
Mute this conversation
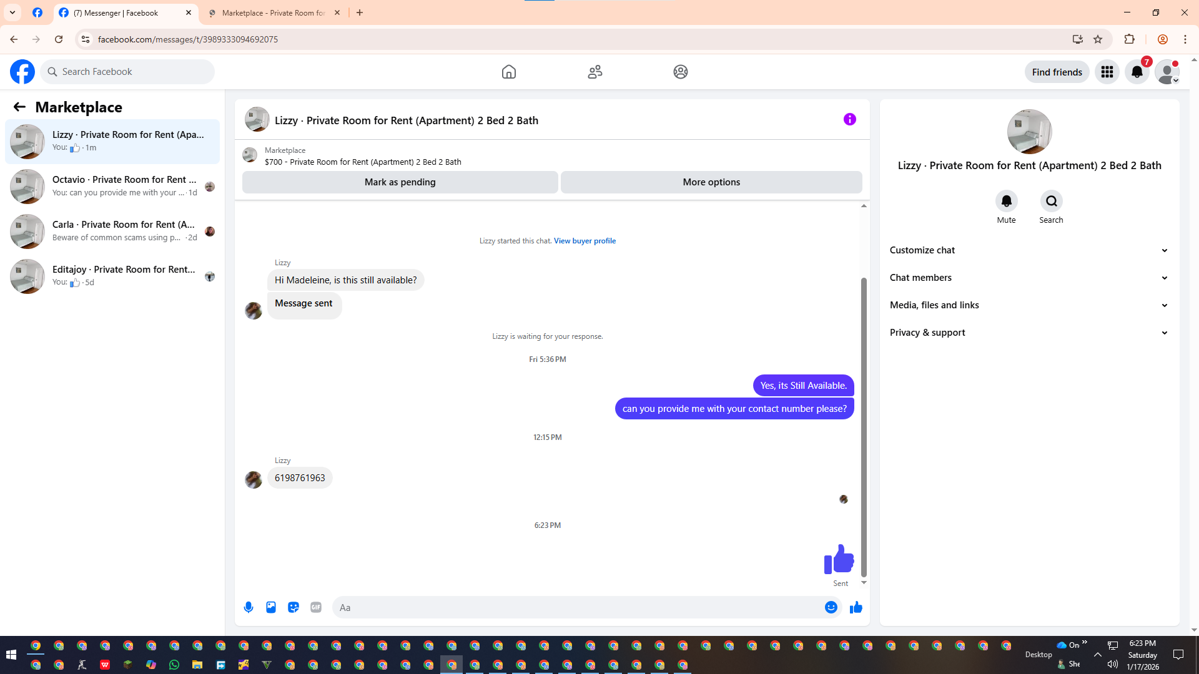(1006, 201)
